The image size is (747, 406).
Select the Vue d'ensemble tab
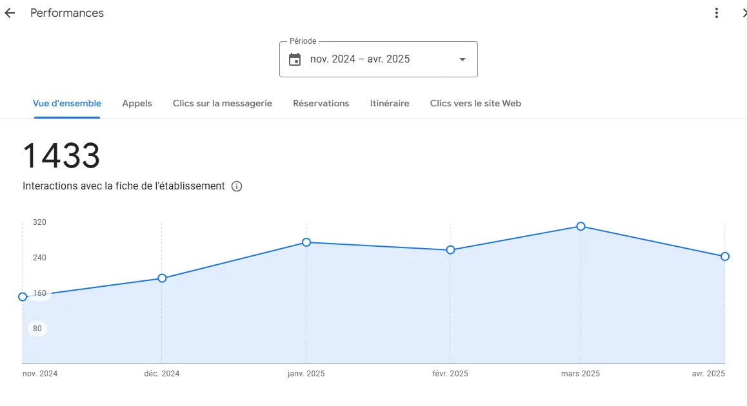tap(66, 103)
